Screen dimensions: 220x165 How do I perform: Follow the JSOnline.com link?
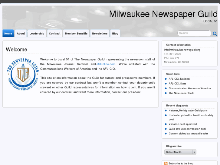pos(106,64)
